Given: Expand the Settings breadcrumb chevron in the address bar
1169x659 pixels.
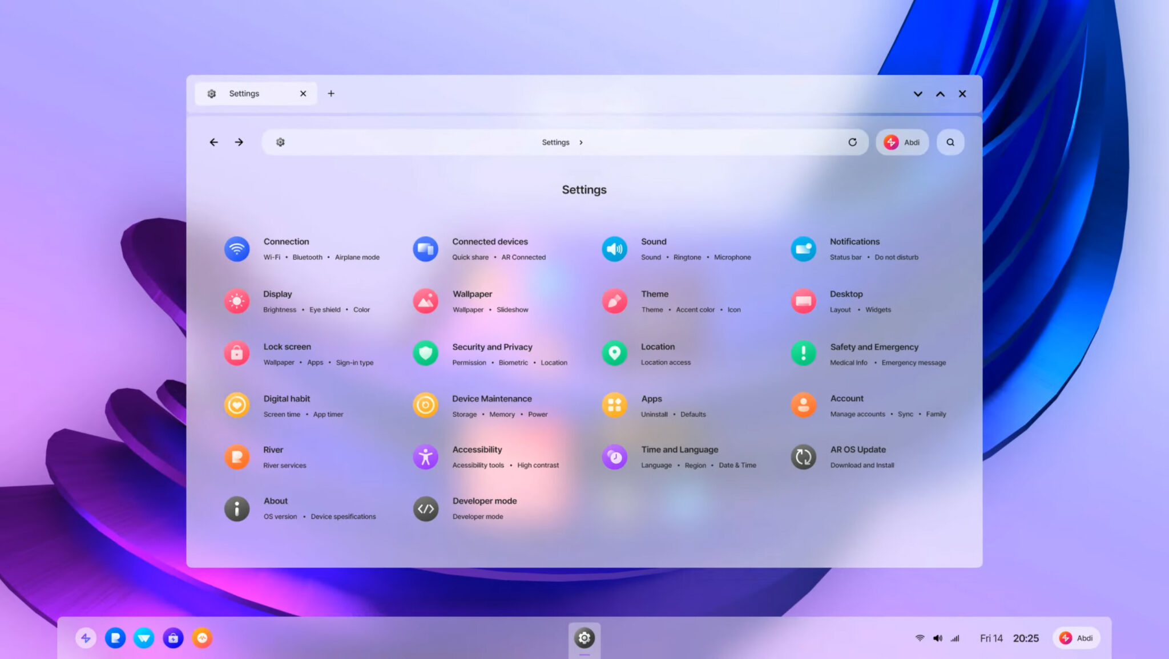Looking at the screenshot, I should pyautogui.click(x=581, y=142).
